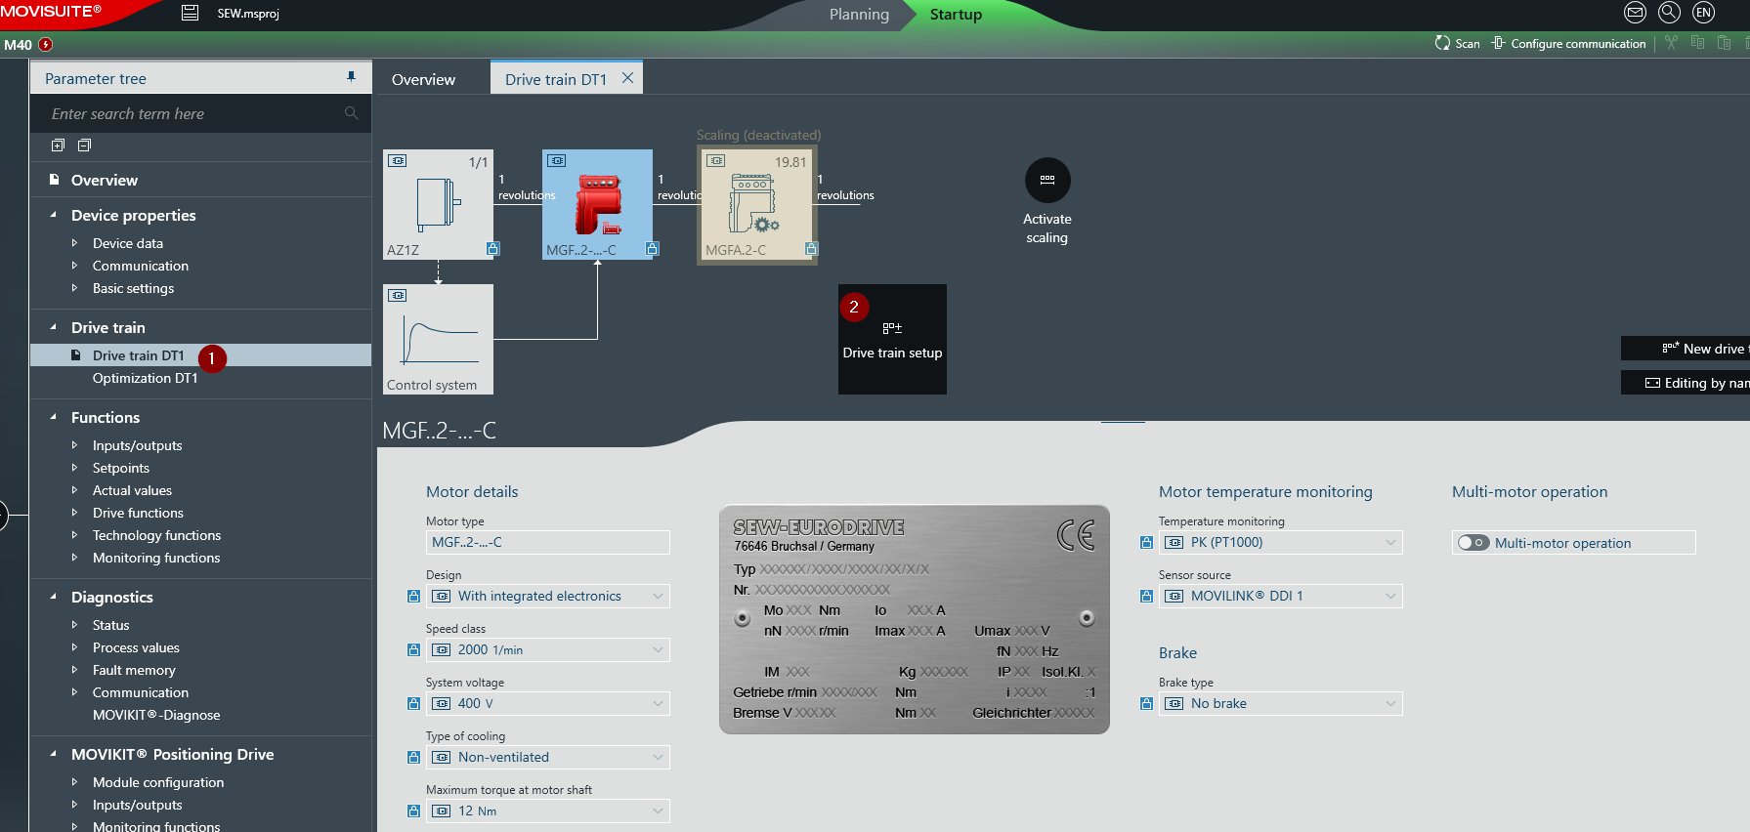Click the cut scissors icon in the toolbar
1750x832 pixels.
click(1671, 43)
